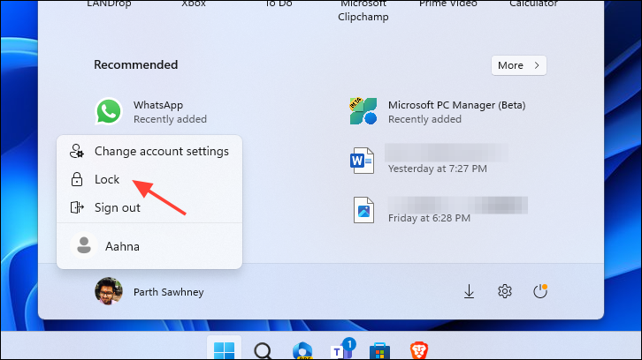The height and width of the screenshot is (360, 642).
Task: Click the Parth Sawhney account name
Action: [x=169, y=292]
